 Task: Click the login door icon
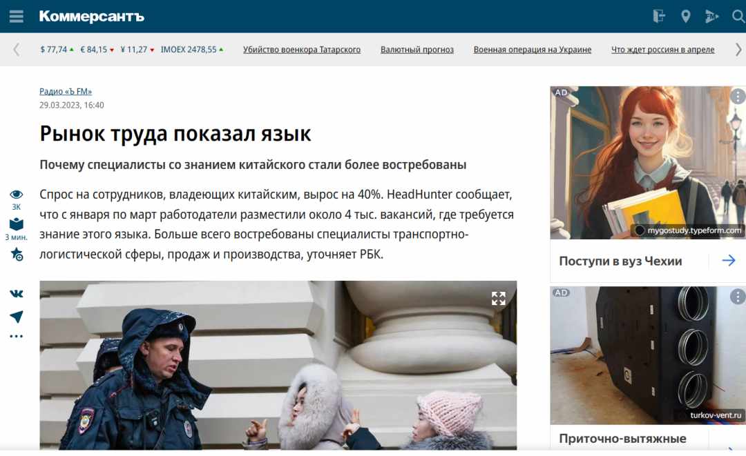(x=659, y=17)
